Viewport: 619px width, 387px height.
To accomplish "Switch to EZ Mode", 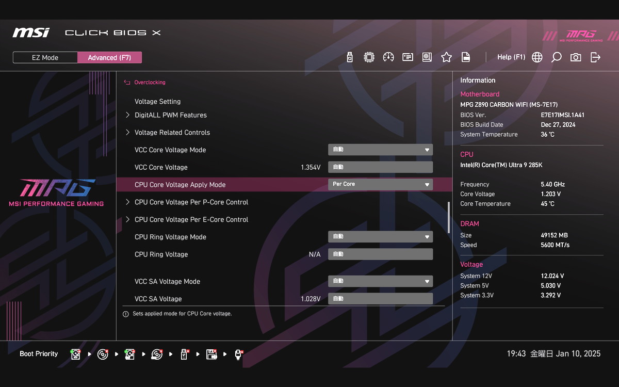I will click(45, 57).
